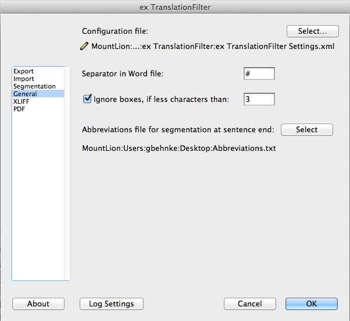Click 'Abbreviations file for segmentation' label
The width and height of the screenshot is (350, 321).
[178, 129]
